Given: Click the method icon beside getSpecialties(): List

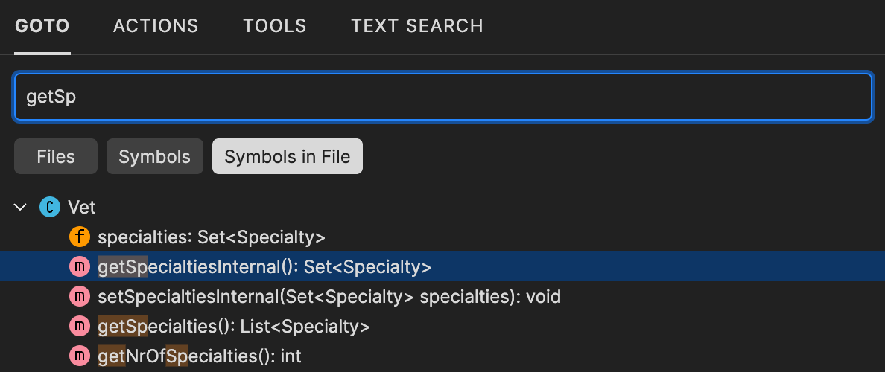Looking at the screenshot, I should tap(79, 327).
